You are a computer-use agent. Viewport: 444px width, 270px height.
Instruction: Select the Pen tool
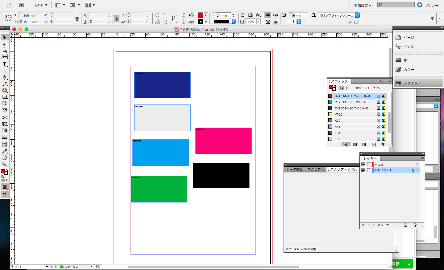point(4,77)
